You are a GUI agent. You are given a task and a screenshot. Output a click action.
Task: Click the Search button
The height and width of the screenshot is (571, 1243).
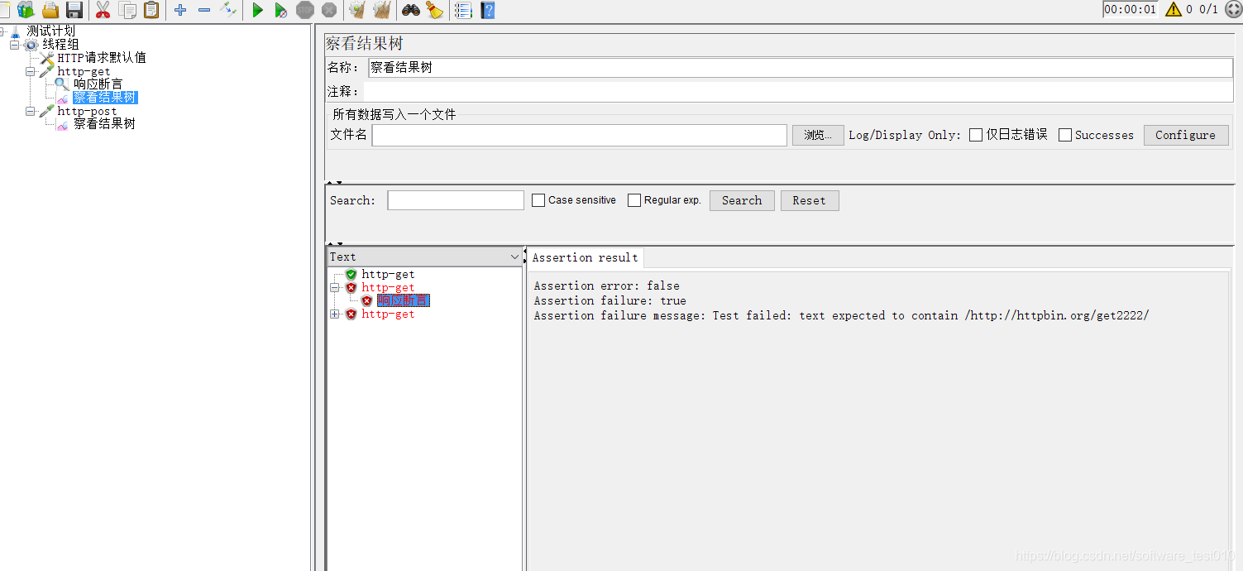(x=742, y=200)
